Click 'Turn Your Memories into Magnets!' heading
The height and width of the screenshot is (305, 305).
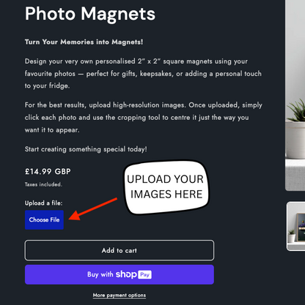84,42
